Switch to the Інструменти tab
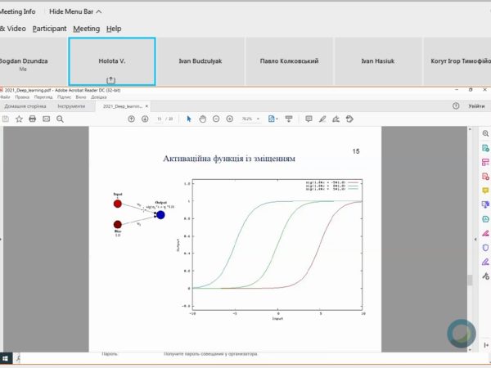 point(70,106)
